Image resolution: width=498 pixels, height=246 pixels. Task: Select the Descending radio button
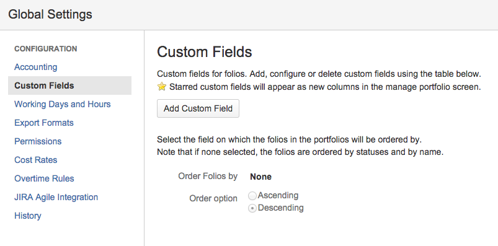click(x=252, y=209)
